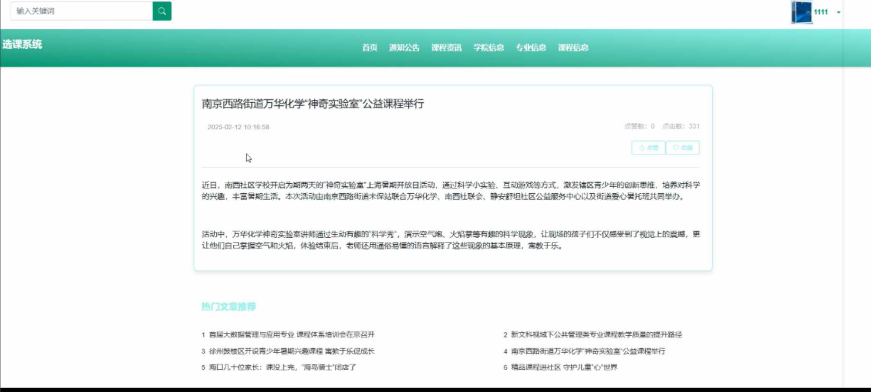Expand the 1111 user dropdown arrow
This screenshot has height=392, width=871.
click(838, 12)
